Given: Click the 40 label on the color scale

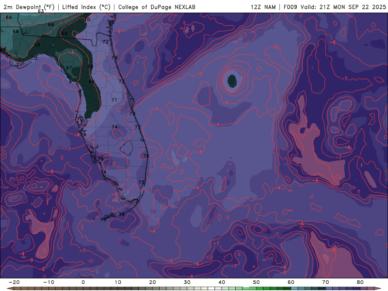Looking at the screenshot, I should tap(222, 282).
